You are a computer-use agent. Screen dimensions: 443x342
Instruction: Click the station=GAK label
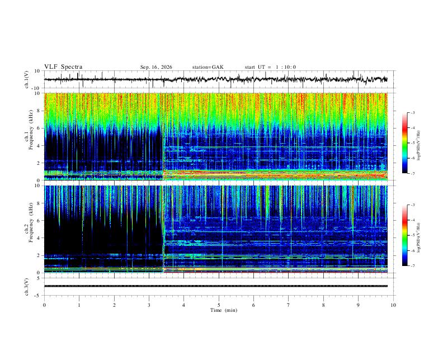pyautogui.click(x=208, y=67)
